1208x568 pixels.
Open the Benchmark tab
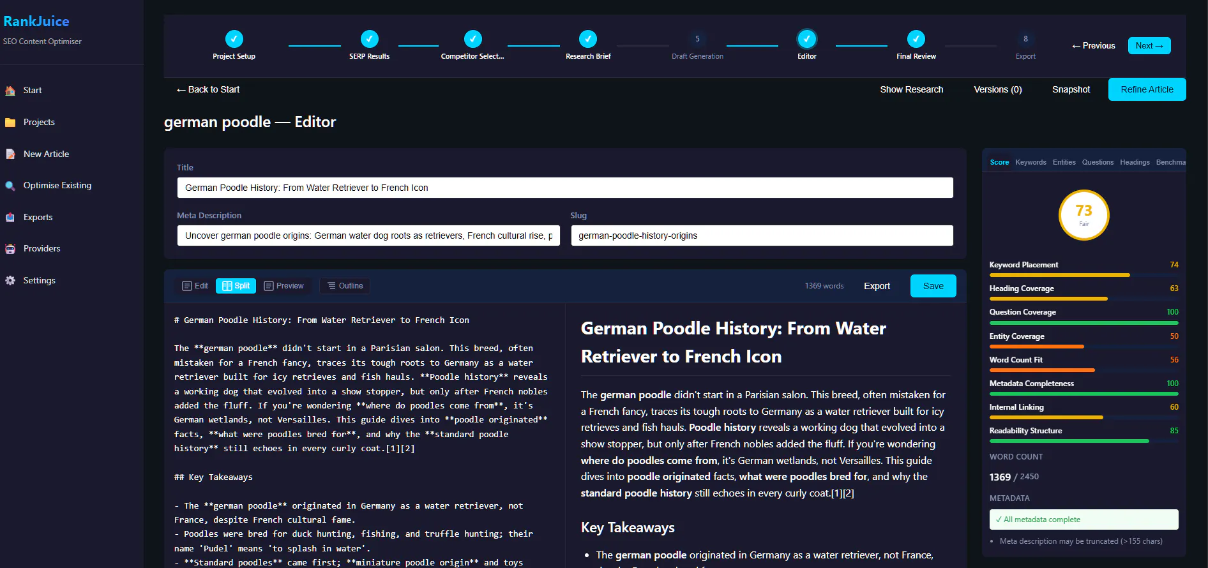coord(1170,162)
